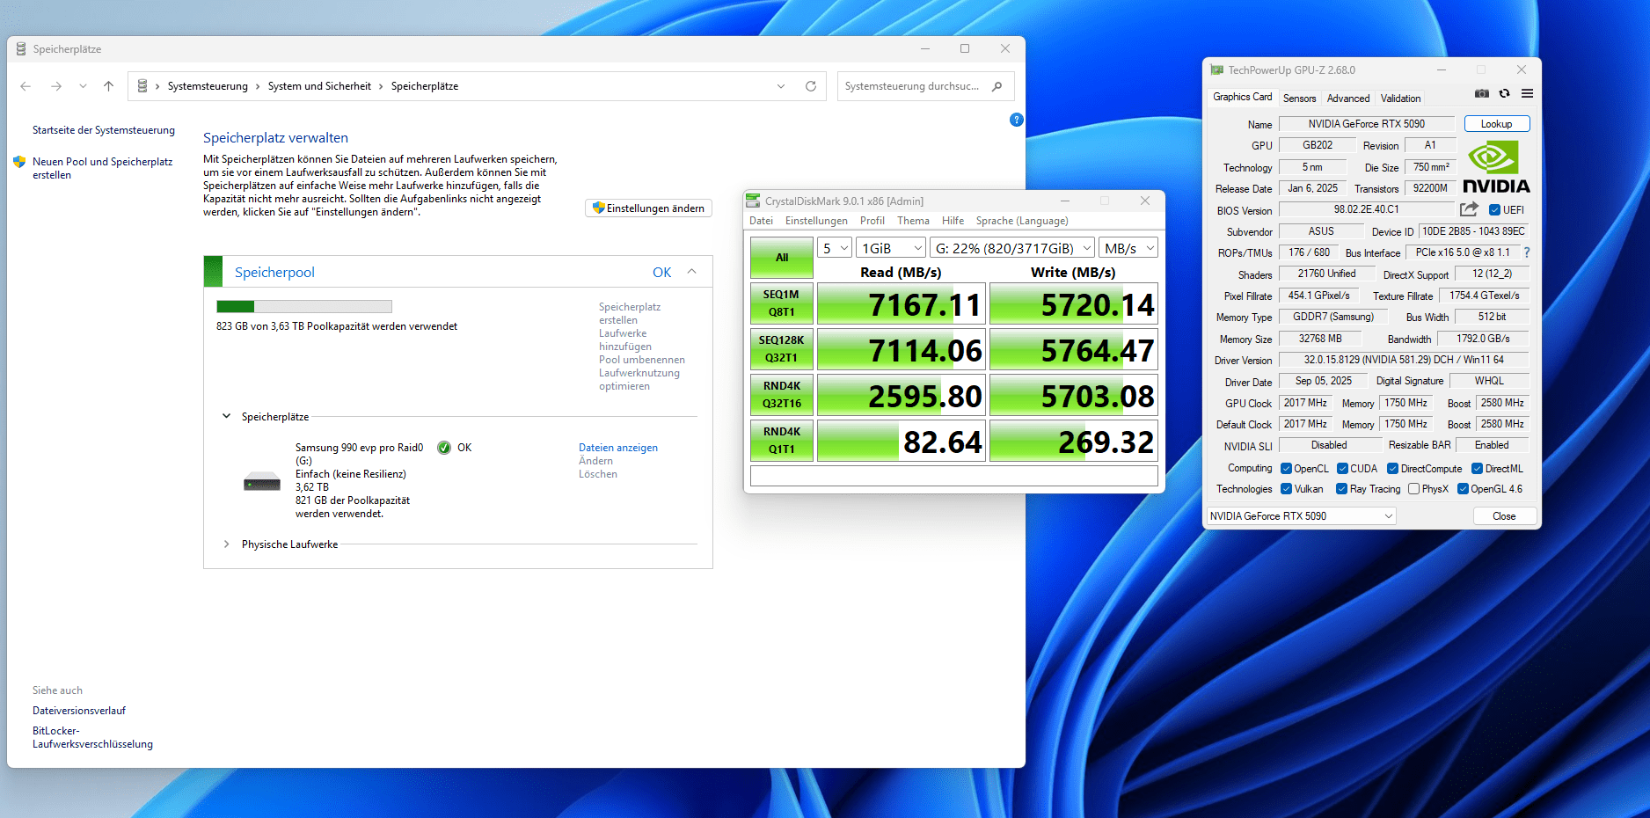Go forward in Speicherplätze navigation
This screenshot has width=1650, height=818.
pyautogui.click(x=56, y=86)
